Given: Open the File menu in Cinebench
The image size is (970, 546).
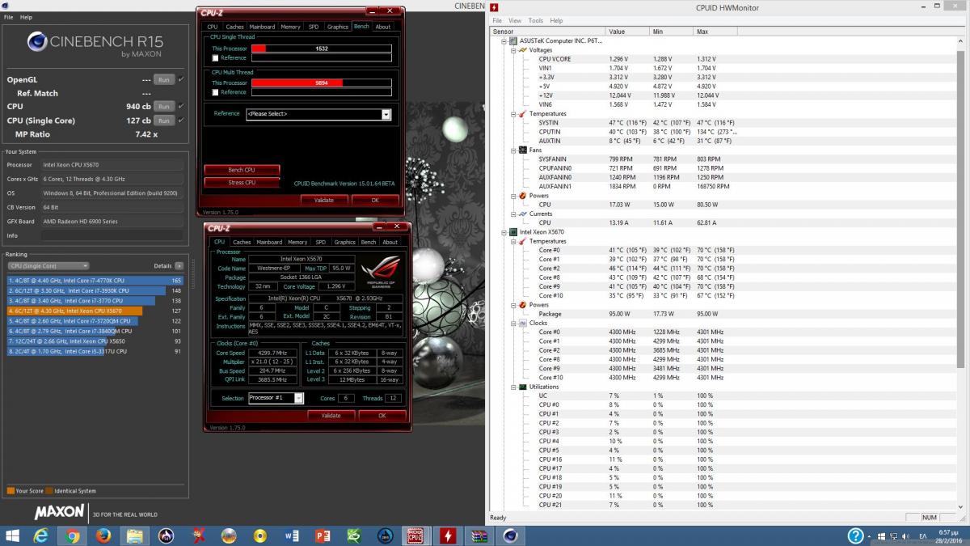Looking at the screenshot, I should (x=10, y=17).
